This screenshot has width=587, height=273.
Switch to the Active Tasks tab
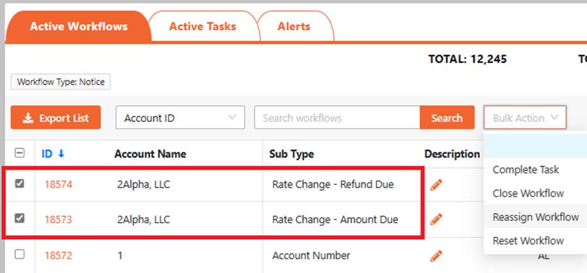(202, 26)
